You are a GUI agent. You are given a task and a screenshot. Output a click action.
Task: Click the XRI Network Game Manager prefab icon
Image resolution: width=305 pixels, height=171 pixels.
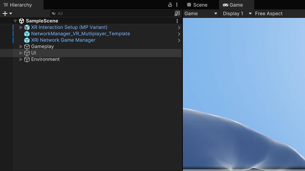tap(27, 40)
